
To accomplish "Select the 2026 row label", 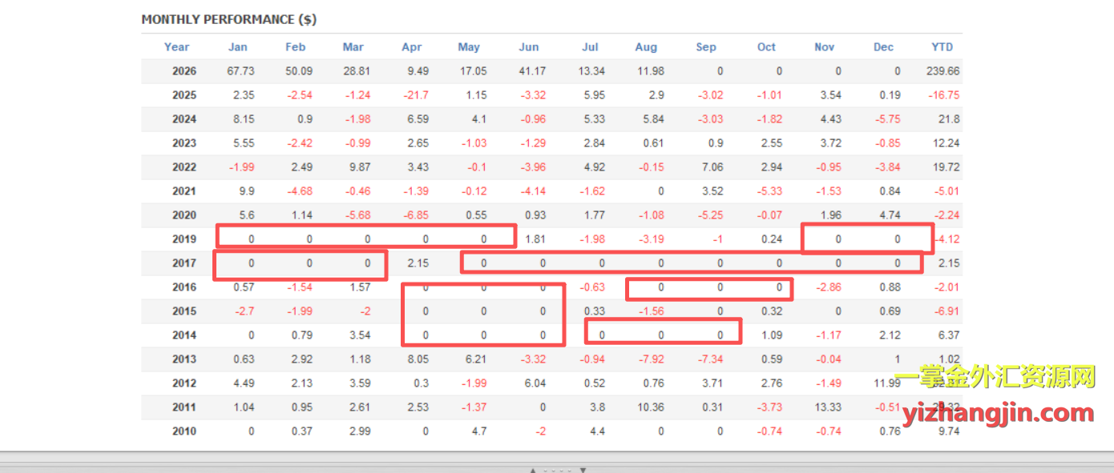I will coord(184,70).
